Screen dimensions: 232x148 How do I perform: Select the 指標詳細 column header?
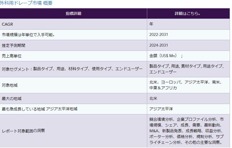click(x=73, y=13)
